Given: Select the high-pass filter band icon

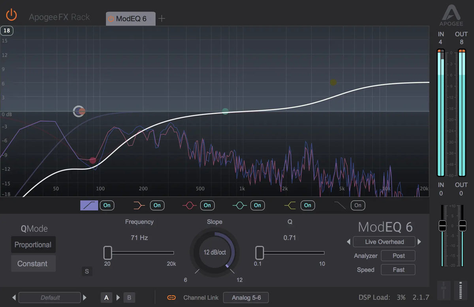Looking at the screenshot, I should (x=88, y=205).
